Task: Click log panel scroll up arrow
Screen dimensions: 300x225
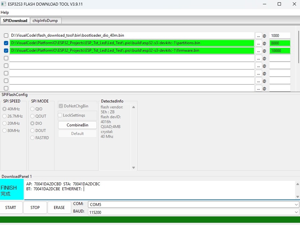Action: (x=297, y=184)
